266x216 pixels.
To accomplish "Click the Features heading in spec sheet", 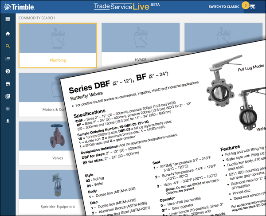I will point(230,148).
